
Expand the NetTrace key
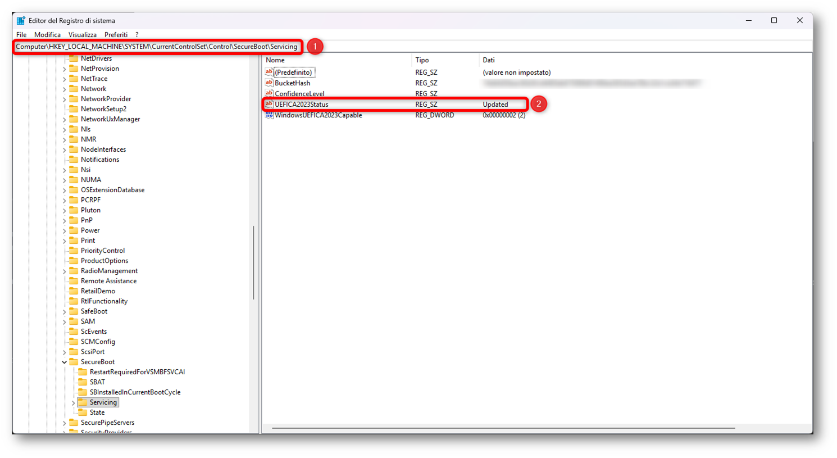65,79
